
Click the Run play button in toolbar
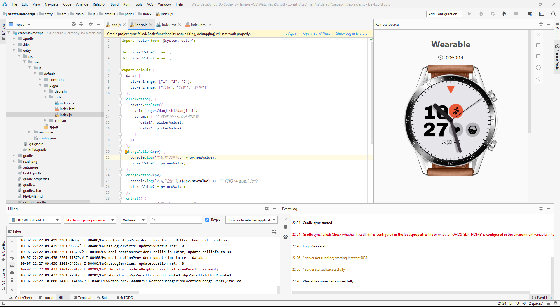[469, 14]
